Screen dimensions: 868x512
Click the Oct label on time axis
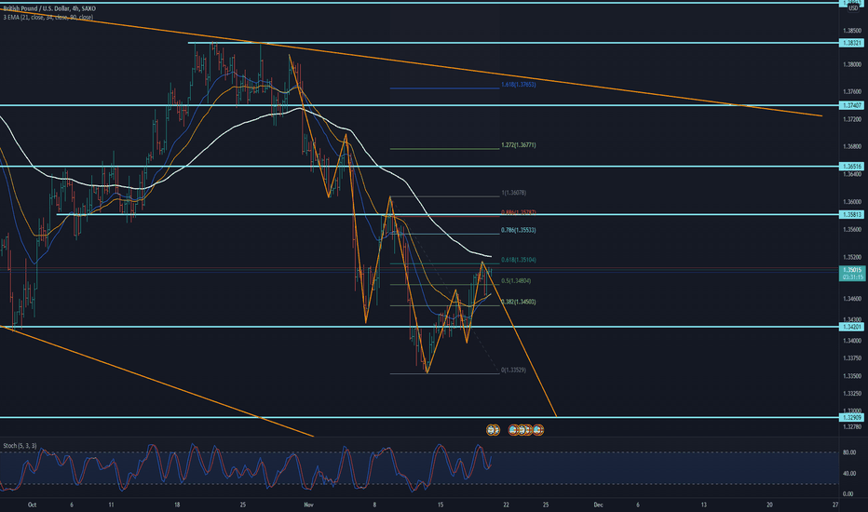pyautogui.click(x=32, y=505)
